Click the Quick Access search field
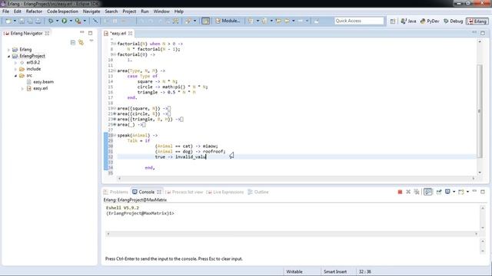Image resolution: width=492 pixels, height=276 pixels. tap(359, 21)
